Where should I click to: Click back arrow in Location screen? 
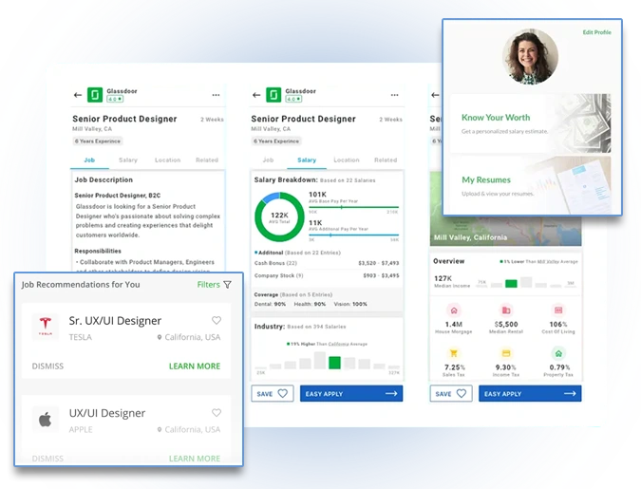click(x=435, y=95)
